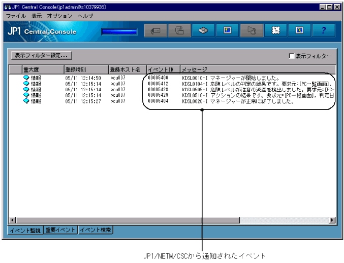Click the grayed folder launch toolbar icon

coord(252,30)
